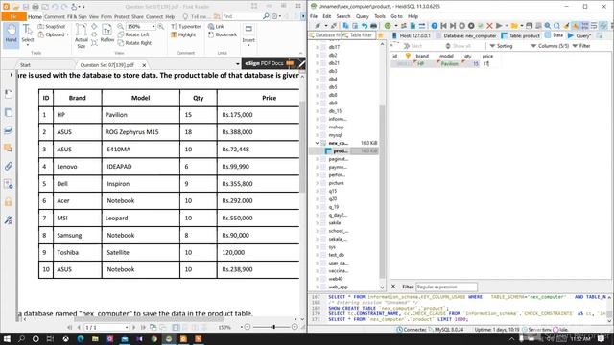This screenshot has height=345, width=614.
Task: Add a Link from Links group
Action: [x=216, y=26]
